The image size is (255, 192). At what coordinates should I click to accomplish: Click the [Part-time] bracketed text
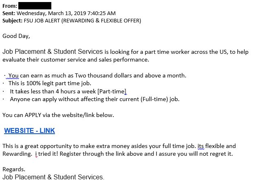[112, 91]
